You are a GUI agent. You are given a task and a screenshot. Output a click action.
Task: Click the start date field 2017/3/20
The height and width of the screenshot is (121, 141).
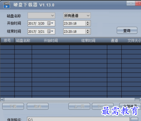41,23
